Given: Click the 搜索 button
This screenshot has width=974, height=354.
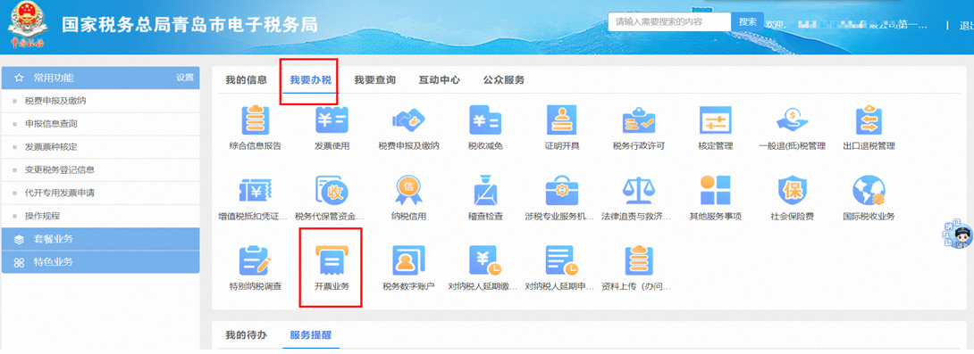Looking at the screenshot, I should pos(748,21).
